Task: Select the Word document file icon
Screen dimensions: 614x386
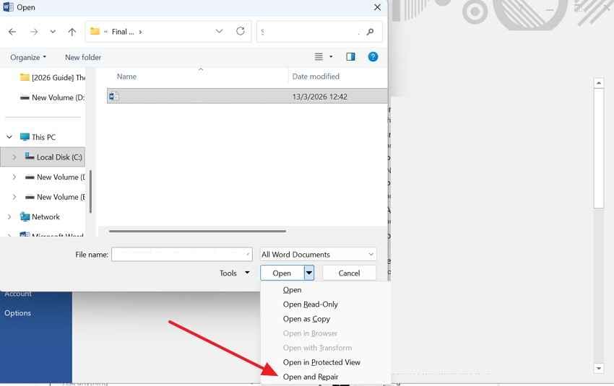Action: [114, 96]
